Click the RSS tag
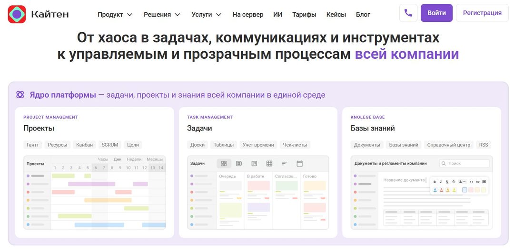Screen dimensions: 514x250 [483, 145]
